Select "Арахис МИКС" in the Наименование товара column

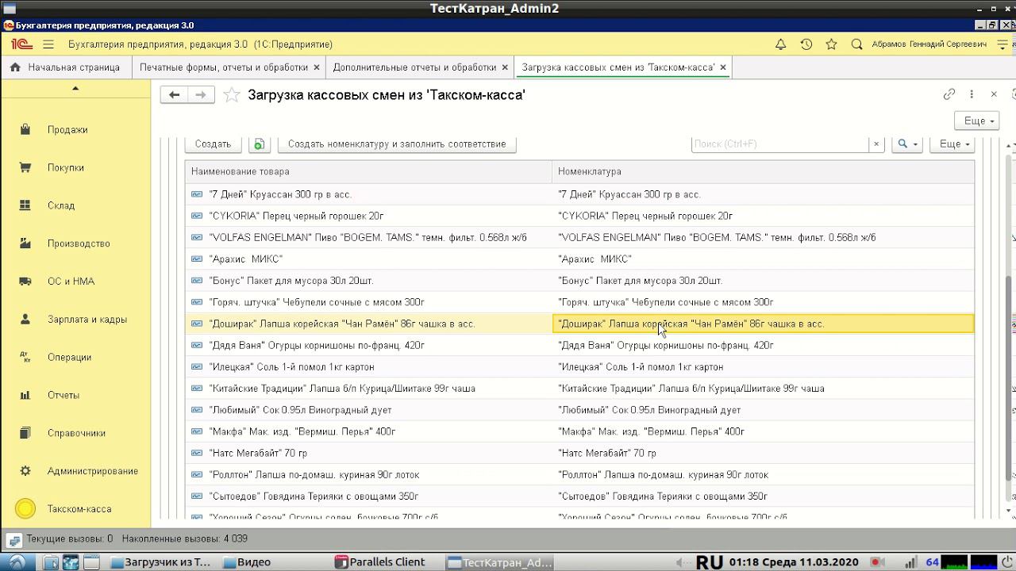[368, 259]
